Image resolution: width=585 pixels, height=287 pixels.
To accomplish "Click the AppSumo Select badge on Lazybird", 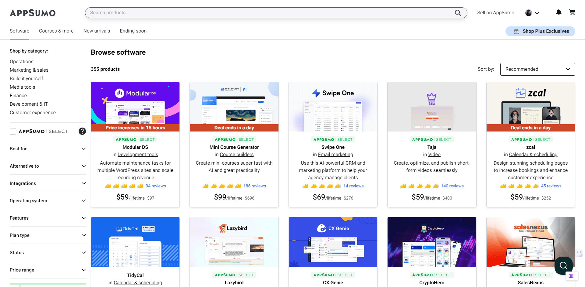I will tap(234, 275).
